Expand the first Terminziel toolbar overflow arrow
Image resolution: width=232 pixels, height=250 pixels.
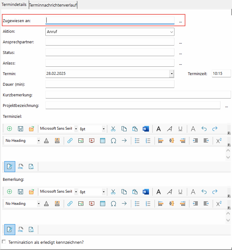pyautogui.click(x=229, y=133)
